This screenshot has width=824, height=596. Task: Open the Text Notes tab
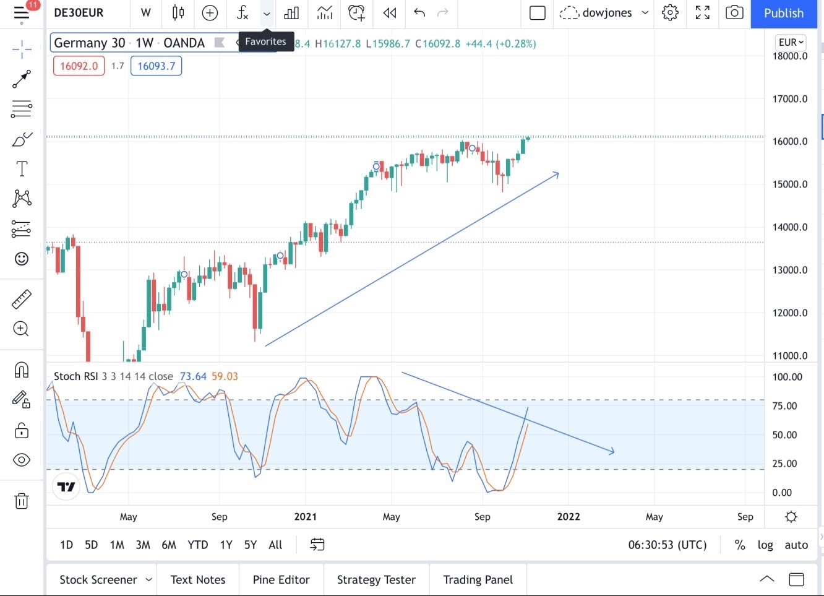(198, 580)
